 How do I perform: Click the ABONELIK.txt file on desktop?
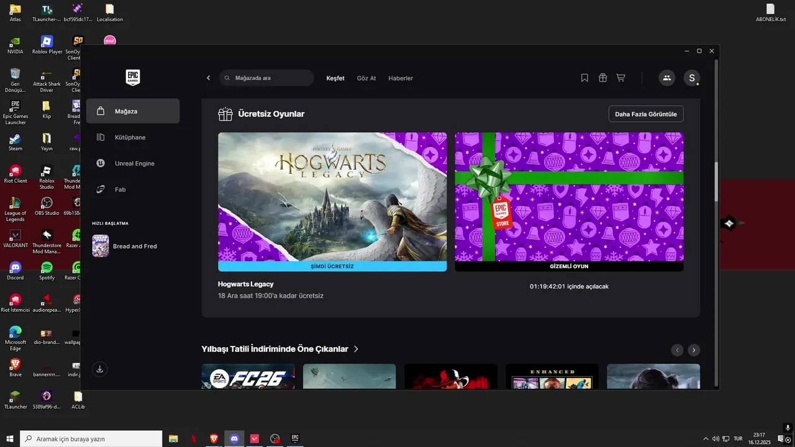770,13
